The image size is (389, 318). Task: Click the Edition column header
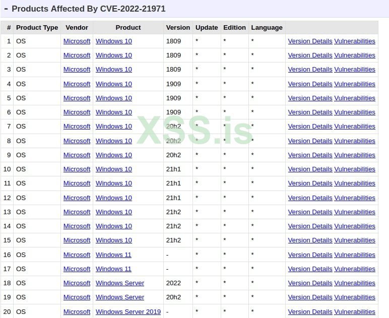[234, 28]
